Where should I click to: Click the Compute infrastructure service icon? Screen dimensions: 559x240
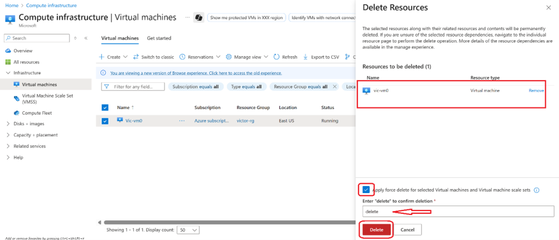[x=10, y=19]
